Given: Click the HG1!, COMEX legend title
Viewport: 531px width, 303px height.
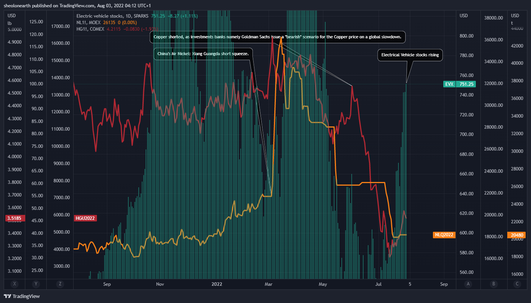Looking at the screenshot, I should 91,28.
